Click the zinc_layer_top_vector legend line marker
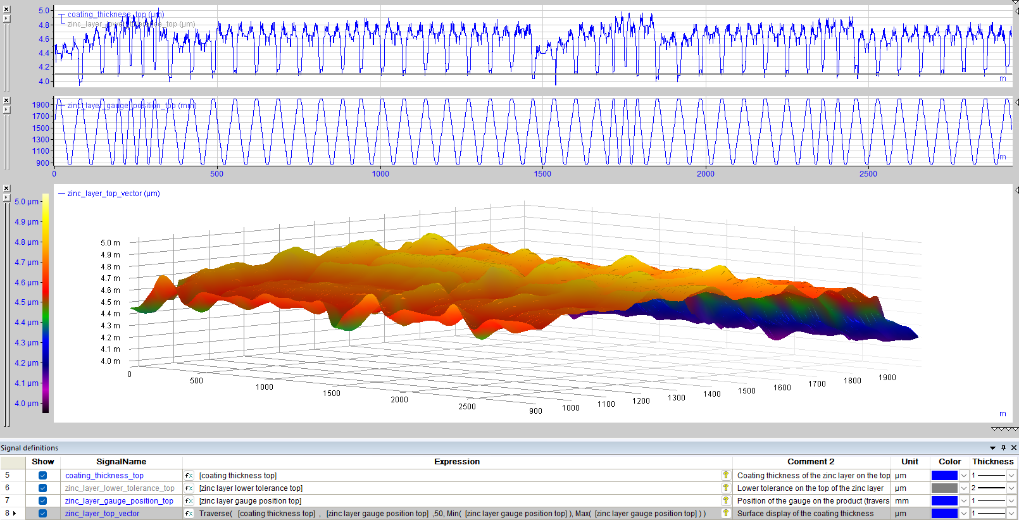This screenshot has height=520, width=1019. click(62, 194)
